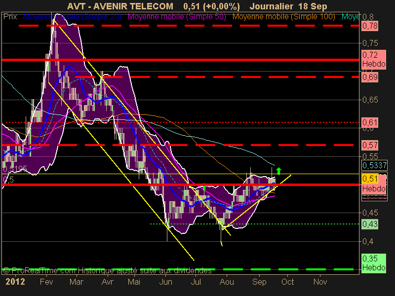The width and height of the screenshot is (395, 296).
Task: Click the green 0,35 Hebdo support tag
Action: click(374, 263)
